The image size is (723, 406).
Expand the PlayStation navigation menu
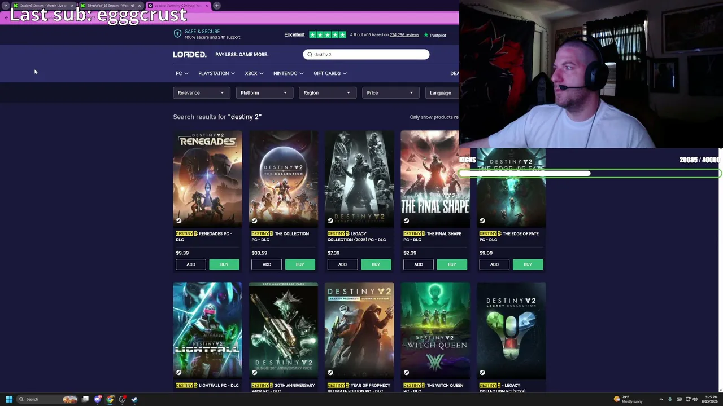click(x=216, y=73)
